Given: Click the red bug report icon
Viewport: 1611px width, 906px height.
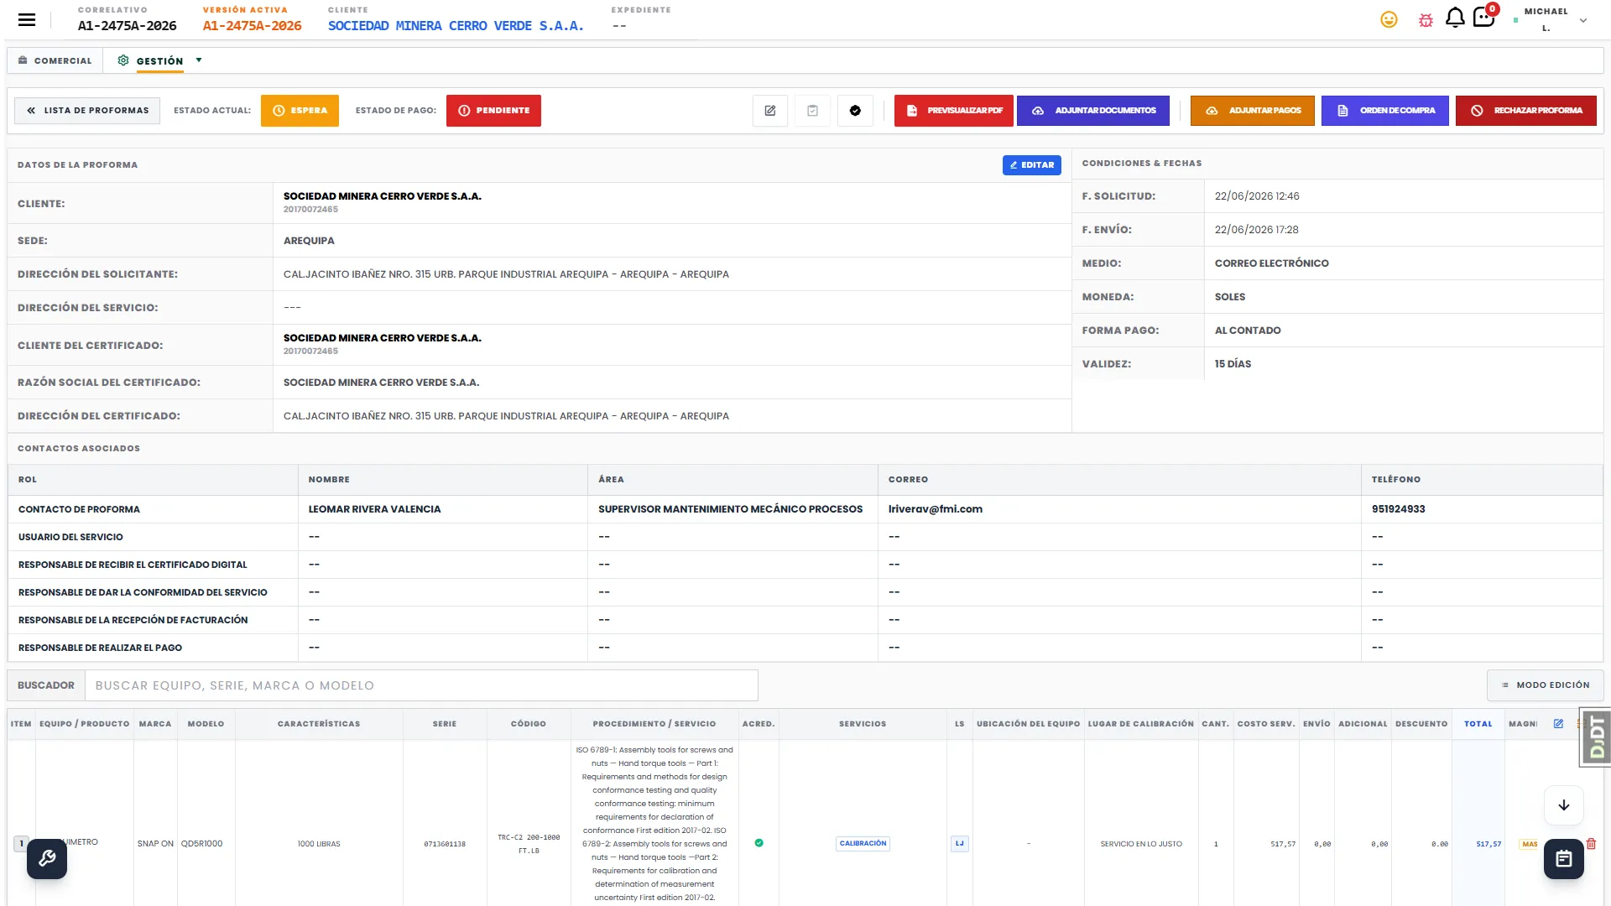Looking at the screenshot, I should pyautogui.click(x=1426, y=20).
